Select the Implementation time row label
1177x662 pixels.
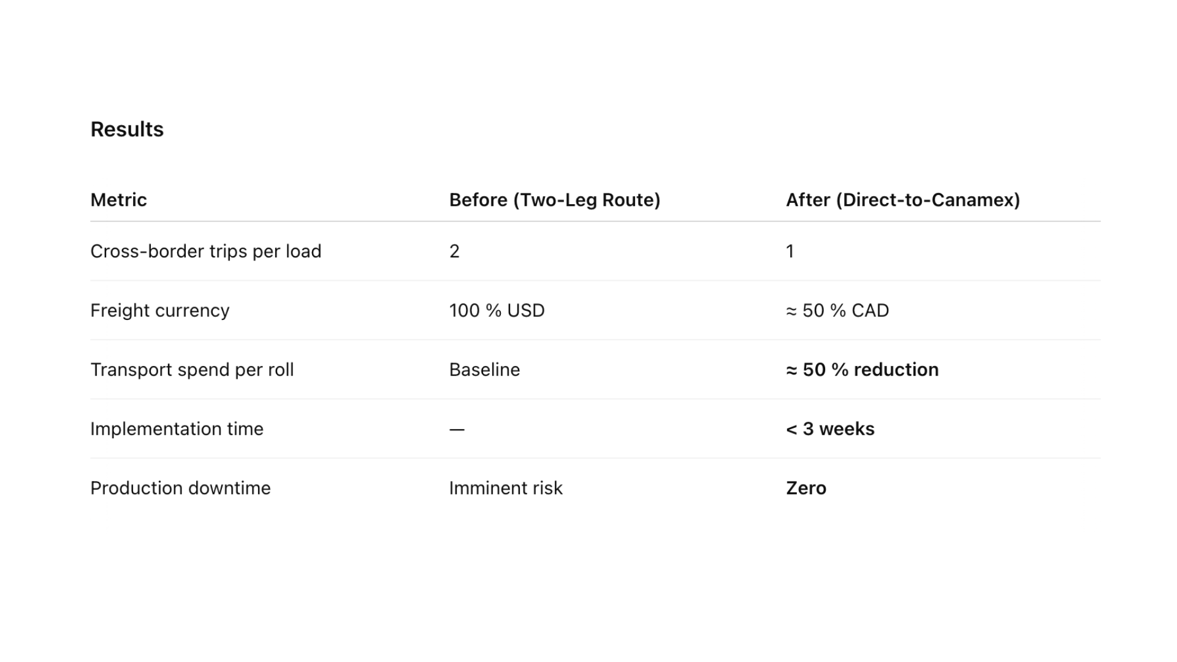(177, 429)
